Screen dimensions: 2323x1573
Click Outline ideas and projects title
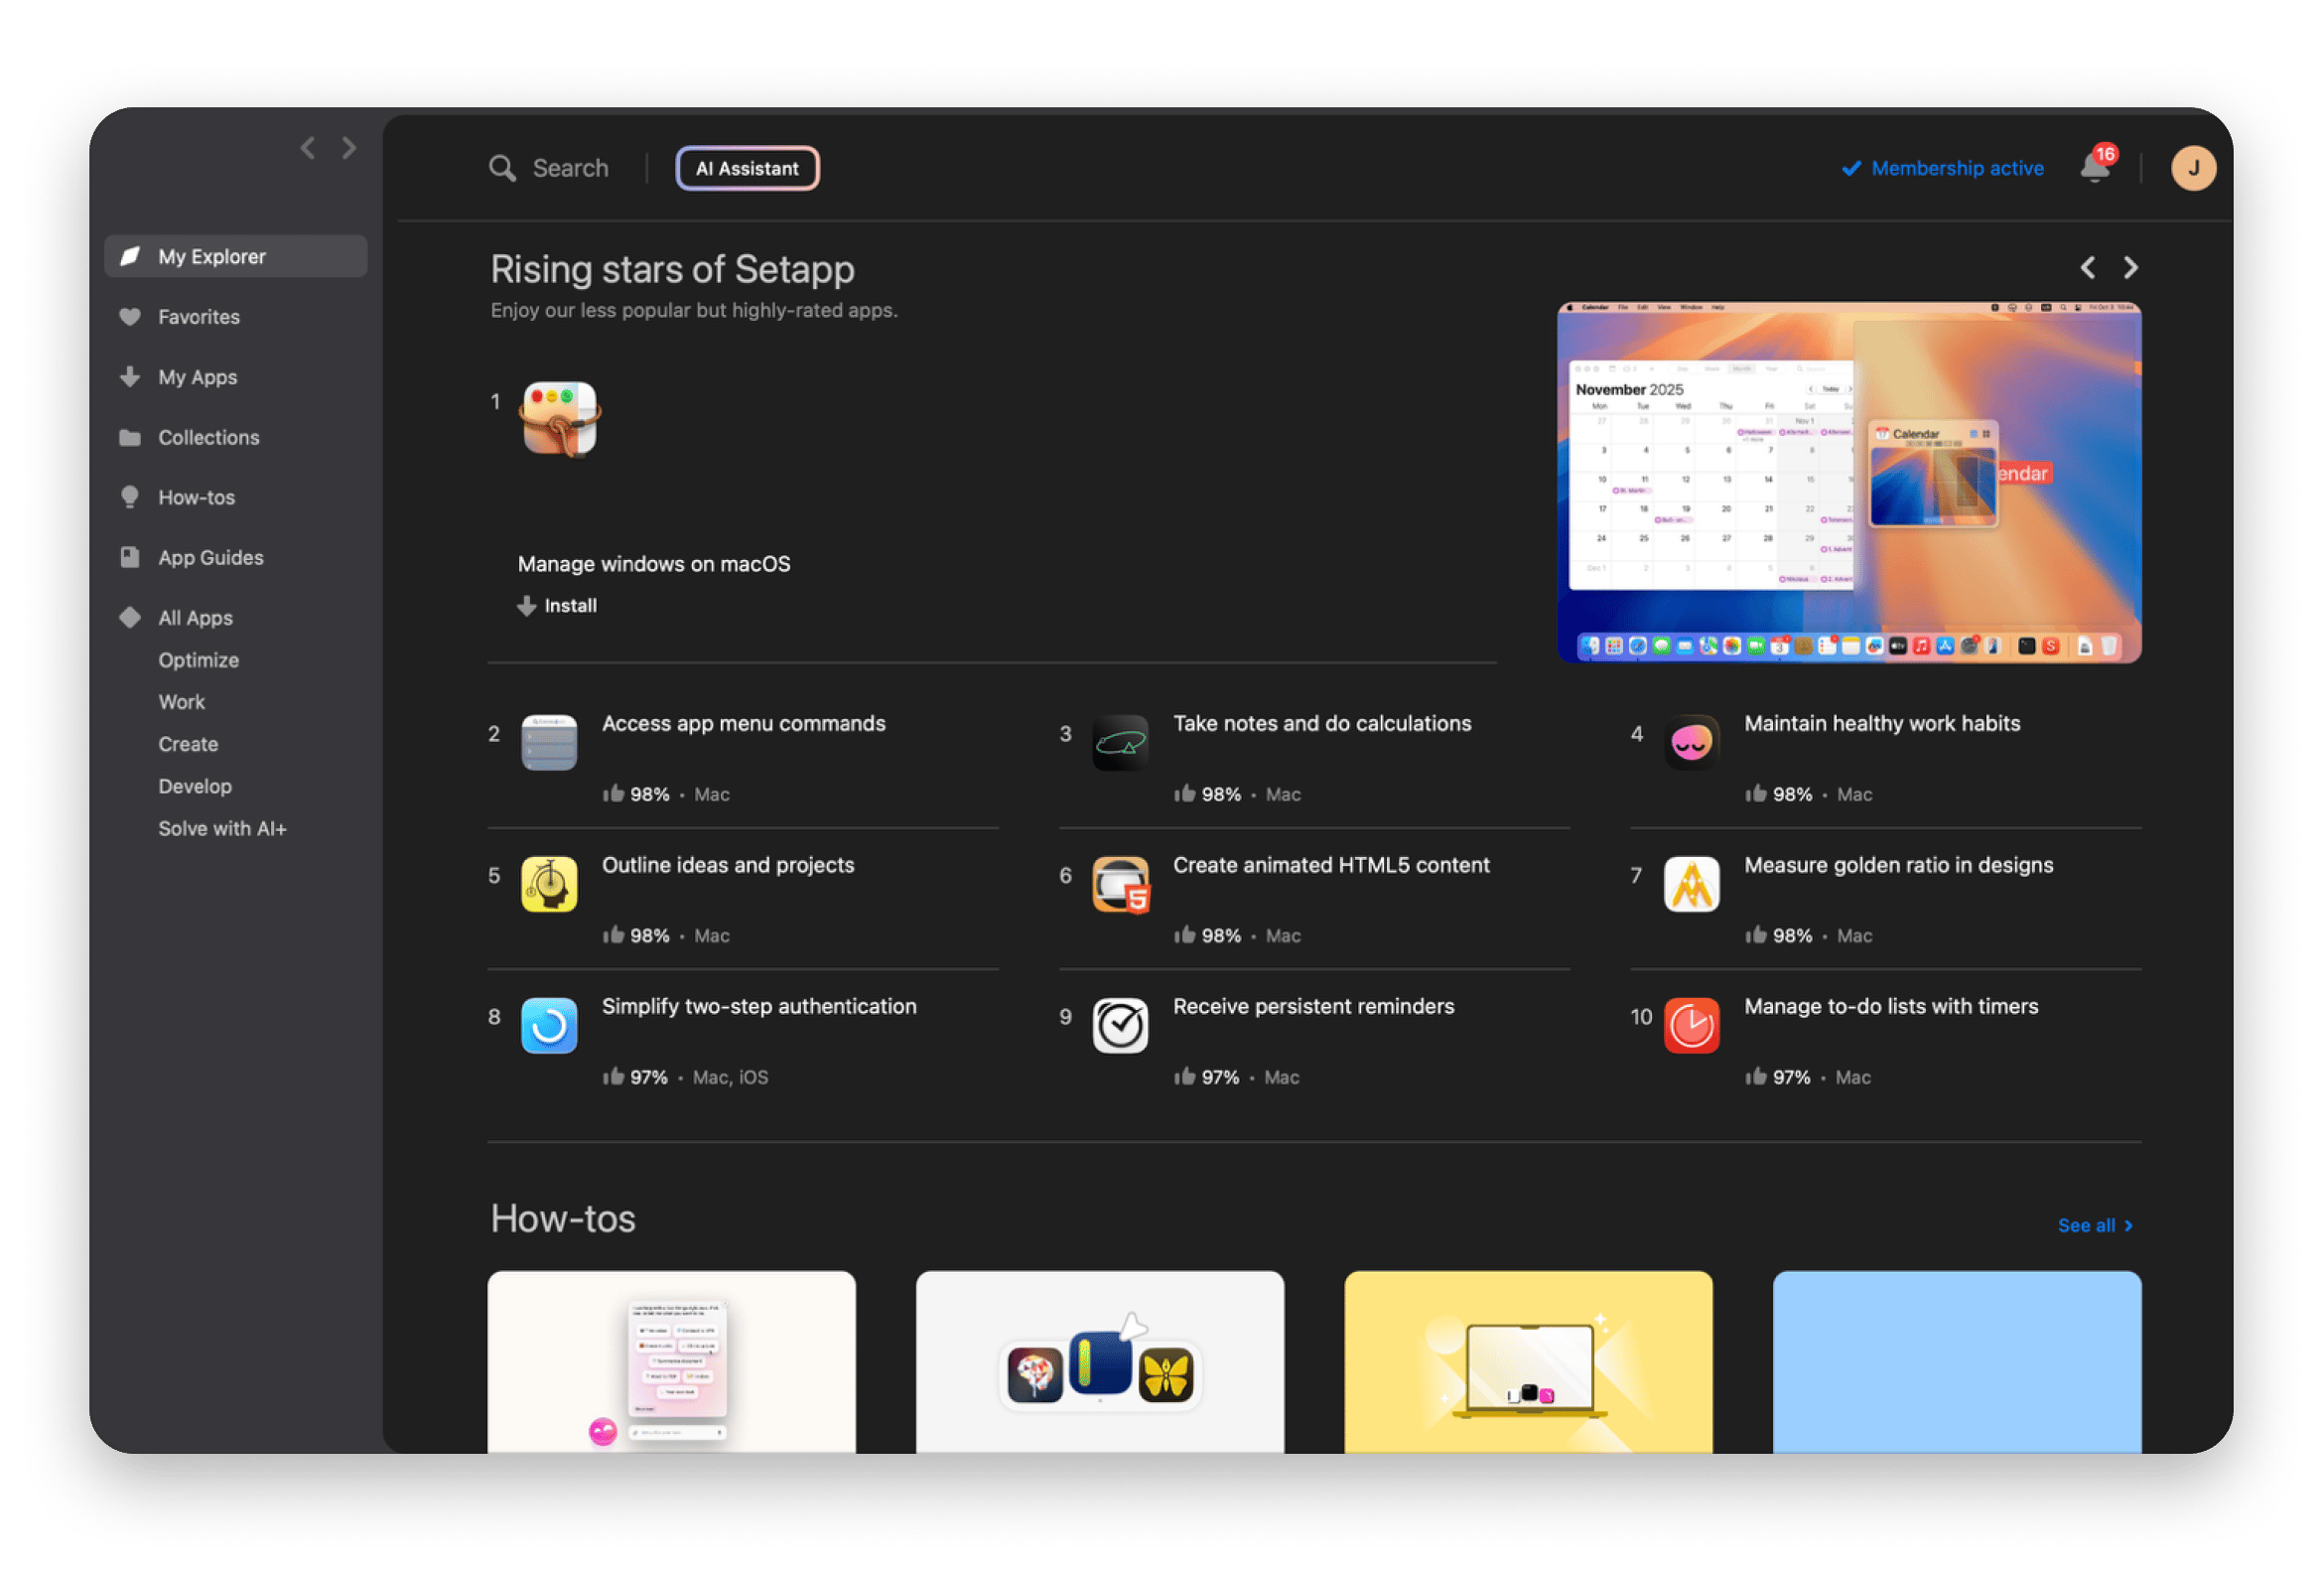728,865
